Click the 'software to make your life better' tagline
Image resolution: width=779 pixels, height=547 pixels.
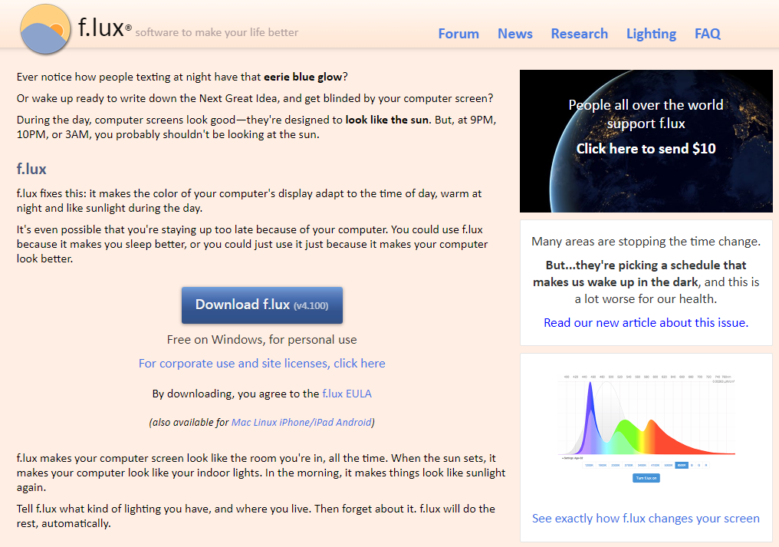click(x=217, y=32)
